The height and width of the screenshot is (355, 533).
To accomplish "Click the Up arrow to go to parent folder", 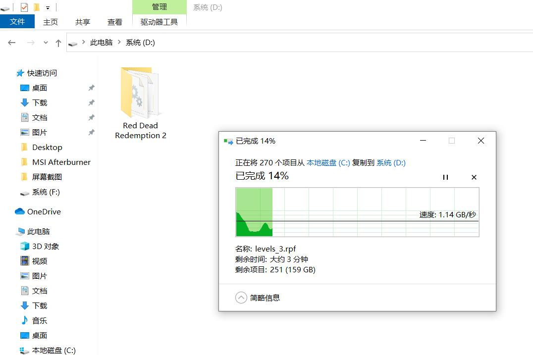I will (x=58, y=43).
